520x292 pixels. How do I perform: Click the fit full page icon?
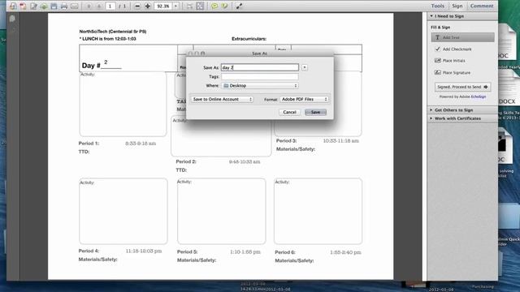200,6
